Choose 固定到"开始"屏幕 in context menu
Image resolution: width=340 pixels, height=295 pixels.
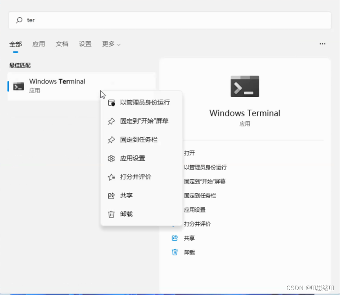[x=141, y=121]
